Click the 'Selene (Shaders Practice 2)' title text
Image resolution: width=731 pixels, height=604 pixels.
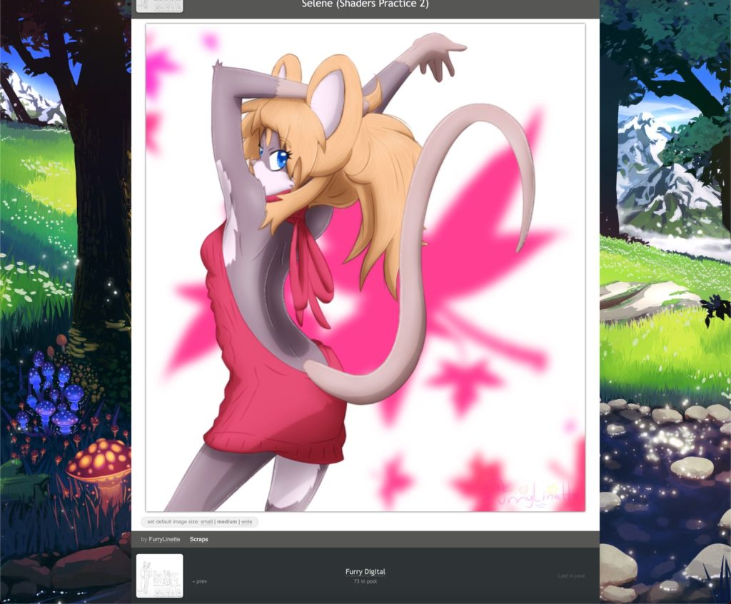[x=365, y=4]
